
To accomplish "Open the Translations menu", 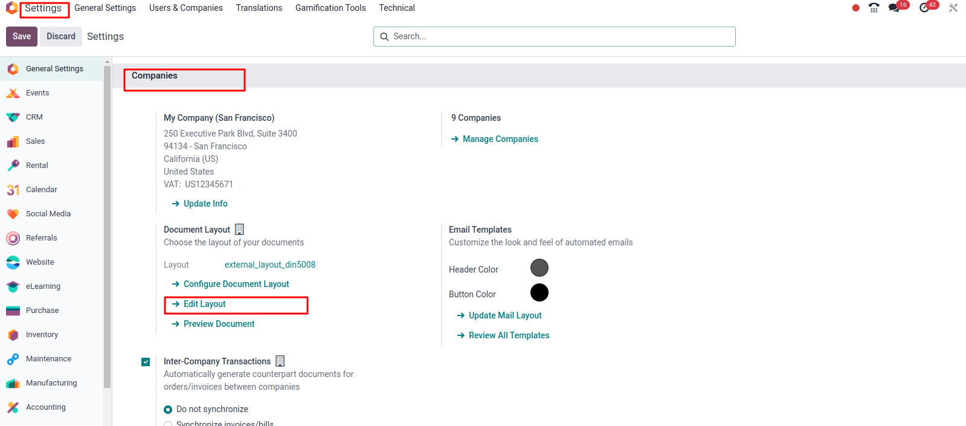I will click(x=259, y=8).
